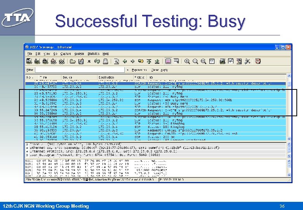Open the Statistics menu
303x210 pixels.
pyautogui.click(x=93, y=54)
